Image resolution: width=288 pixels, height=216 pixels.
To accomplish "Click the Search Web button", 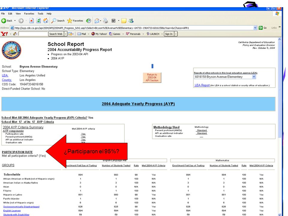I will (56, 34).
